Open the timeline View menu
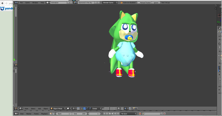This screenshot has width=222, height=116. point(22,113)
